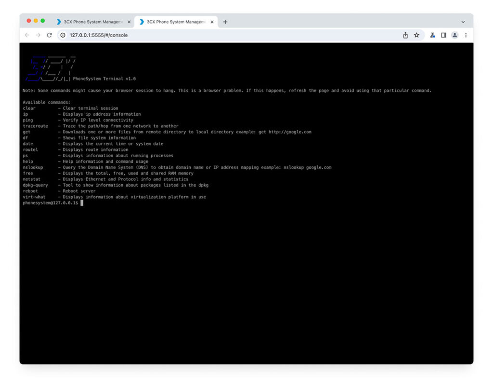
Task: Maximize the window with green button
Action: point(43,21)
